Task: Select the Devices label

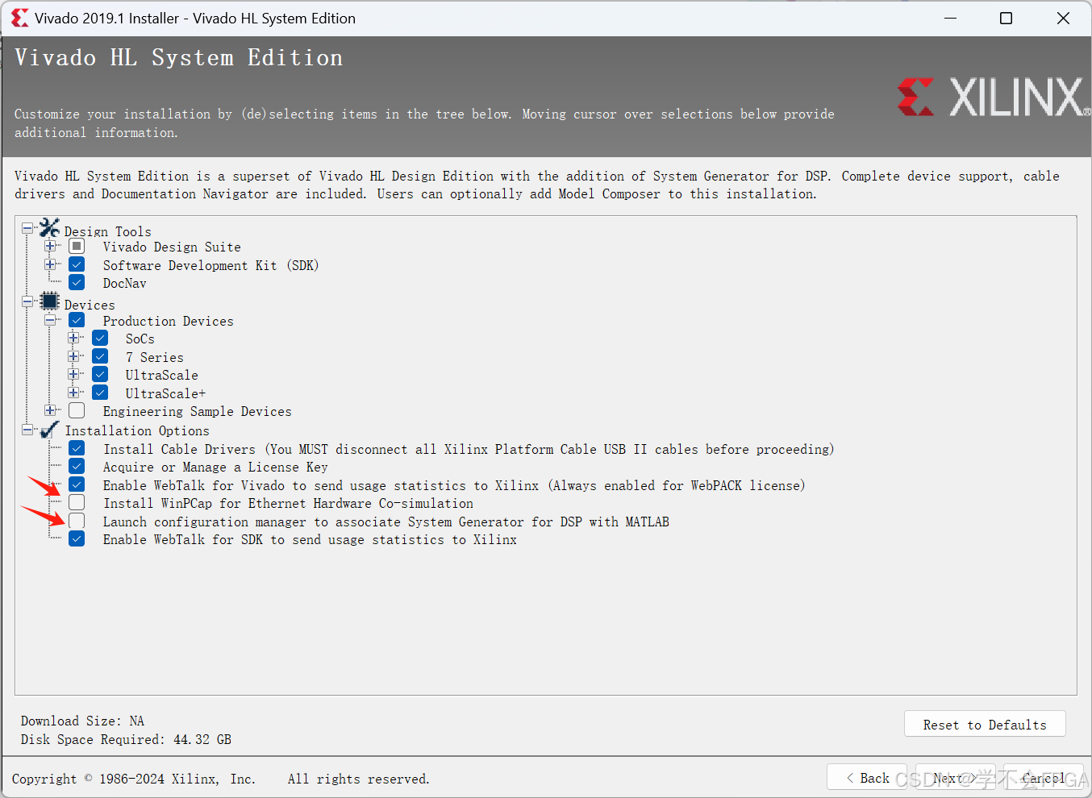Action: (x=90, y=305)
